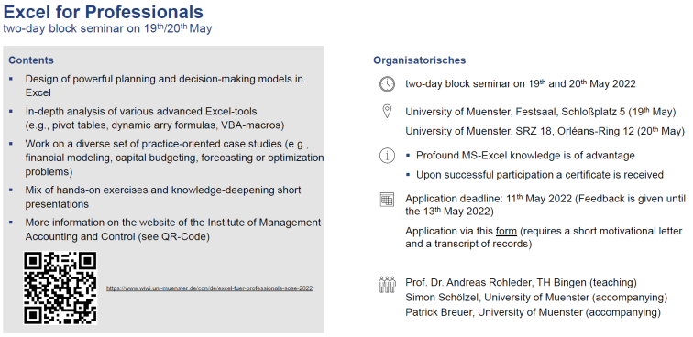Click the "Excel for Professionals" title
Viewport: 693px width, 337px height.
pyautogui.click(x=103, y=12)
